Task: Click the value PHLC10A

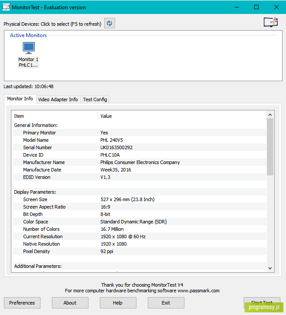Action: click(x=110, y=155)
